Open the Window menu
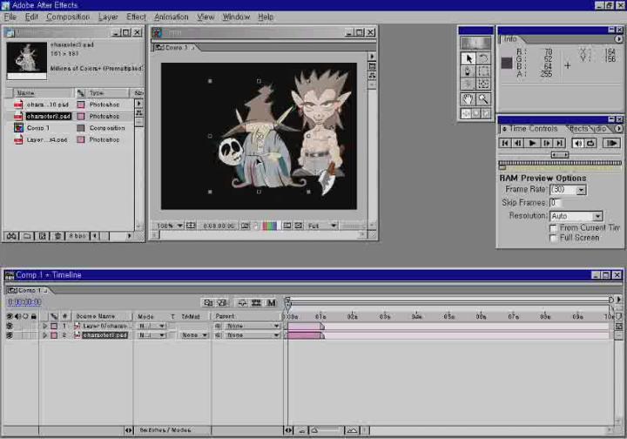627x439 pixels. click(236, 17)
